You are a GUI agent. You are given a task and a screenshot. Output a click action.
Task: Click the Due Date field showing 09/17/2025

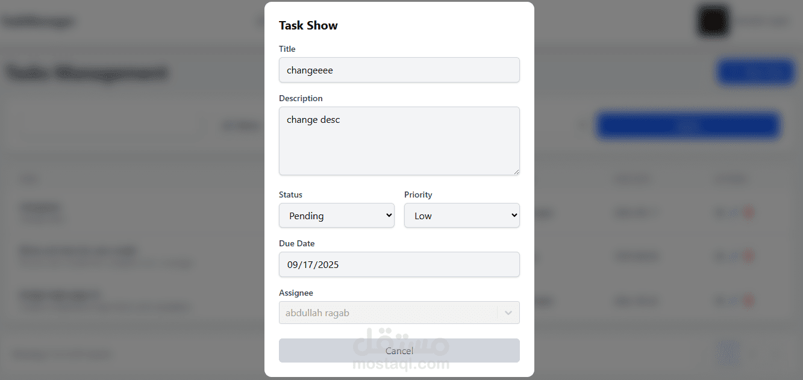point(399,264)
